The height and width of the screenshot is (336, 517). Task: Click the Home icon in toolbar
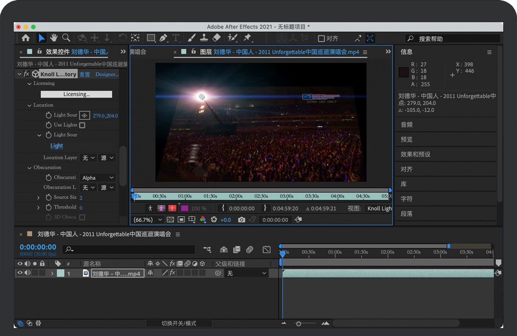25,38
